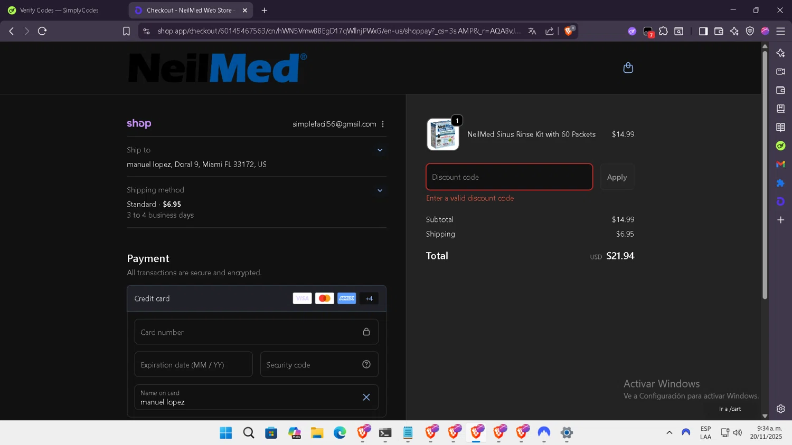The image size is (792, 445).
Task: Open sidebar reading list icon
Action: (x=781, y=127)
